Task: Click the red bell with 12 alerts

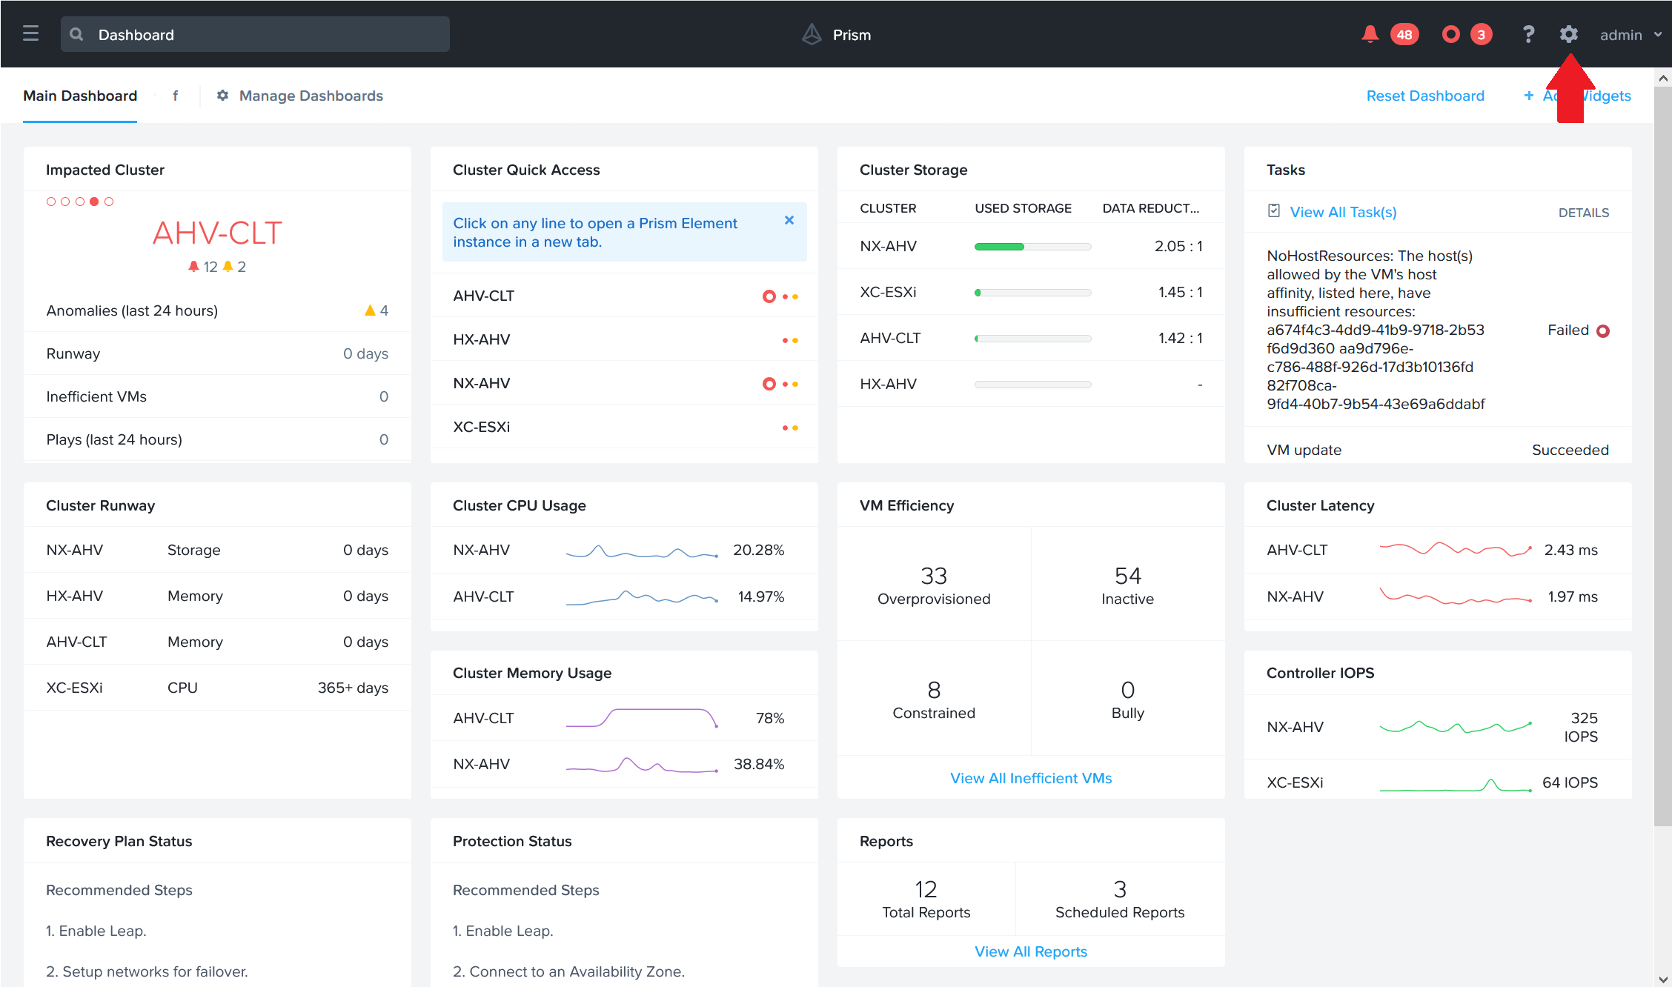Action: click(x=193, y=266)
